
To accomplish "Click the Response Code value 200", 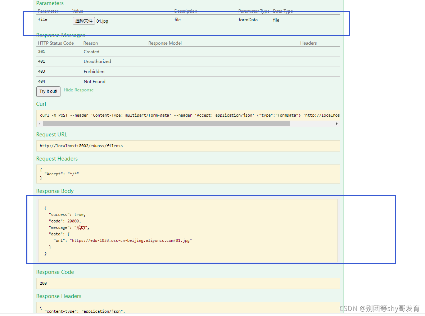I will click(44, 283).
